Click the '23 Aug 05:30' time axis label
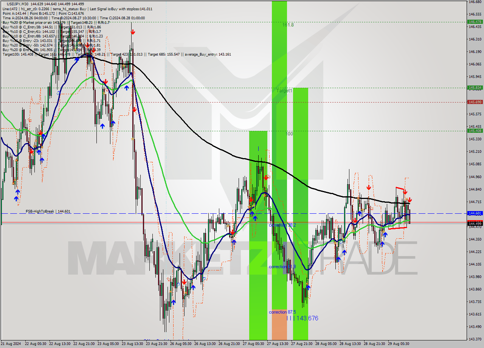Screen dimensions: 484x348 point(108,344)
